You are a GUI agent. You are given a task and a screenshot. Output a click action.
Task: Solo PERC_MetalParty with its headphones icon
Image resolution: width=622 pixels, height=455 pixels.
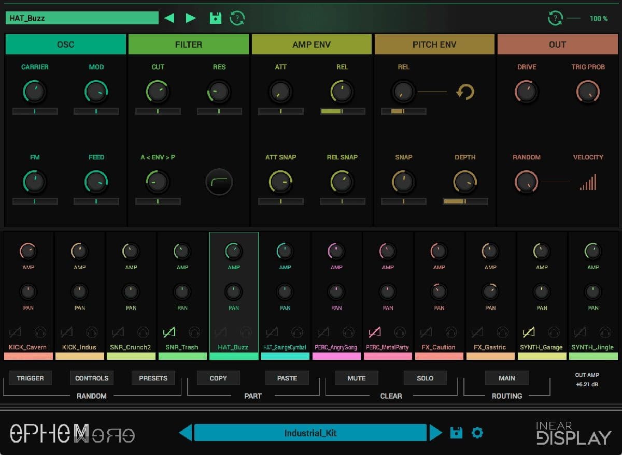coord(400,332)
